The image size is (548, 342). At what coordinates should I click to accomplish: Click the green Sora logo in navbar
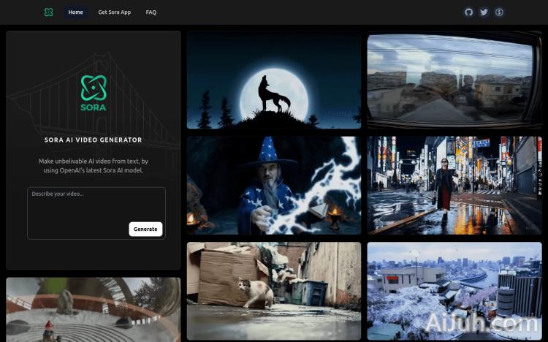[48, 12]
